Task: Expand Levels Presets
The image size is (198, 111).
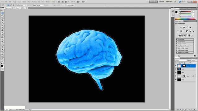Action: pos(177,39)
